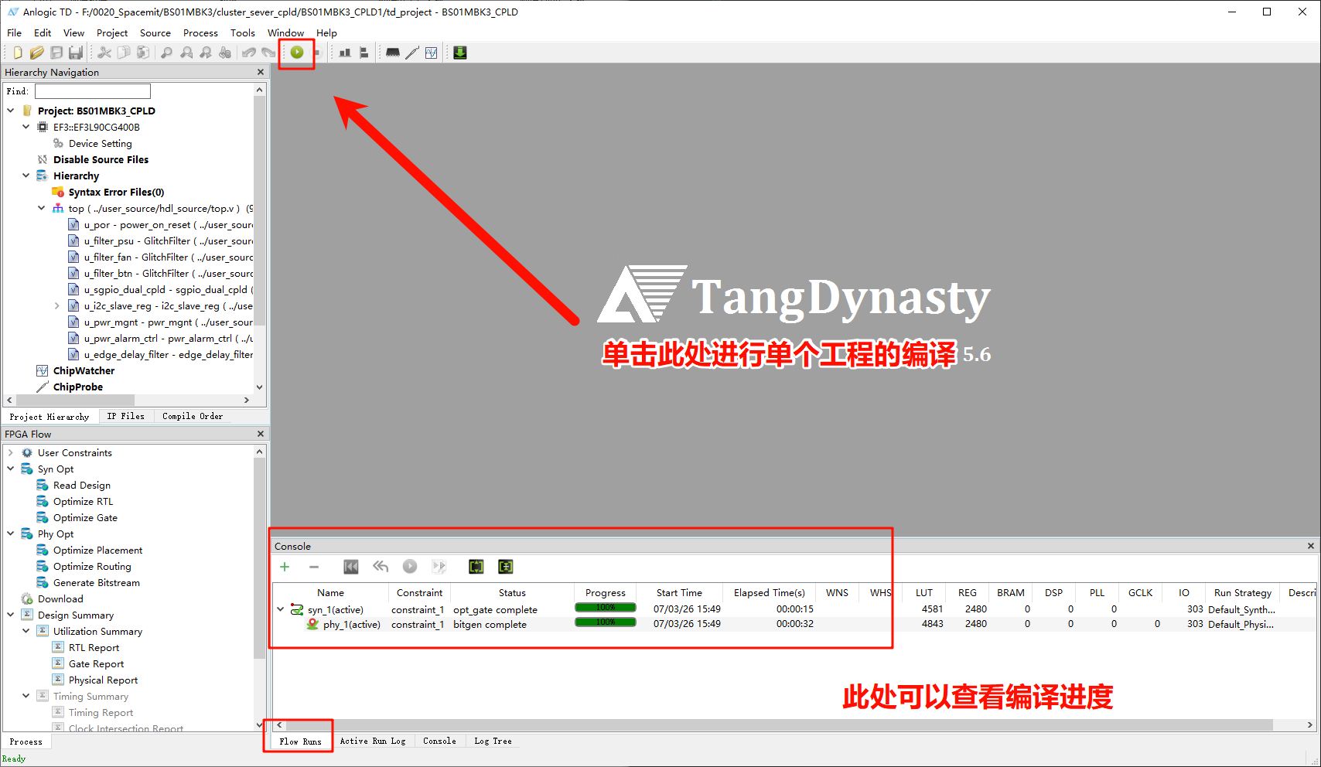Switch to the IP Files tab
The image size is (1321, 767).
click(x=125, y=416)
